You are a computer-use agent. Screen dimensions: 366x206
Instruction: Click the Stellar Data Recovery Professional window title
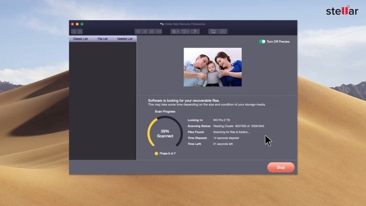(x=185, y=24)
